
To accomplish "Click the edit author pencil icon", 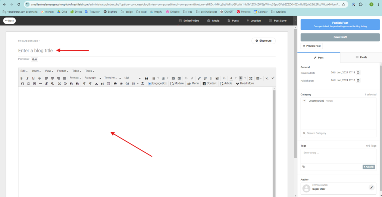I will (x=371, y=187).
